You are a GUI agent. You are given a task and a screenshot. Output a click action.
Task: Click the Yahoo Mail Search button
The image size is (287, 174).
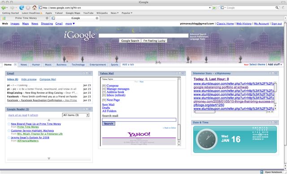point(109,124)
